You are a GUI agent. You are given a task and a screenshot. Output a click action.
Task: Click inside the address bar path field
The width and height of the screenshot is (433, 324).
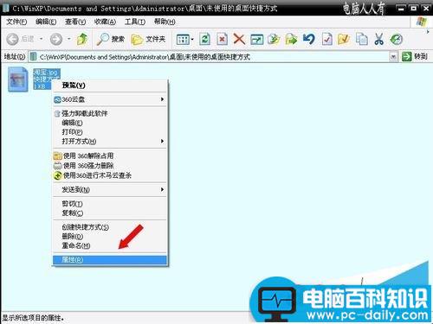210,57
